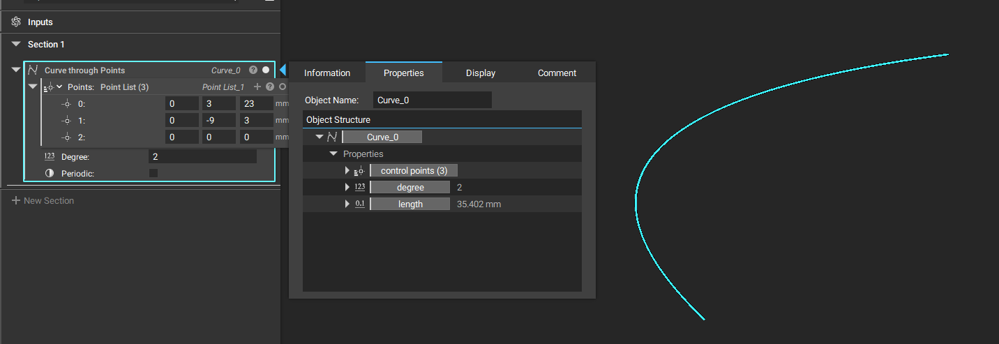Viewport: 999px width, 344px height.
Task: Click the degree property chip
Action: point(410,188)
